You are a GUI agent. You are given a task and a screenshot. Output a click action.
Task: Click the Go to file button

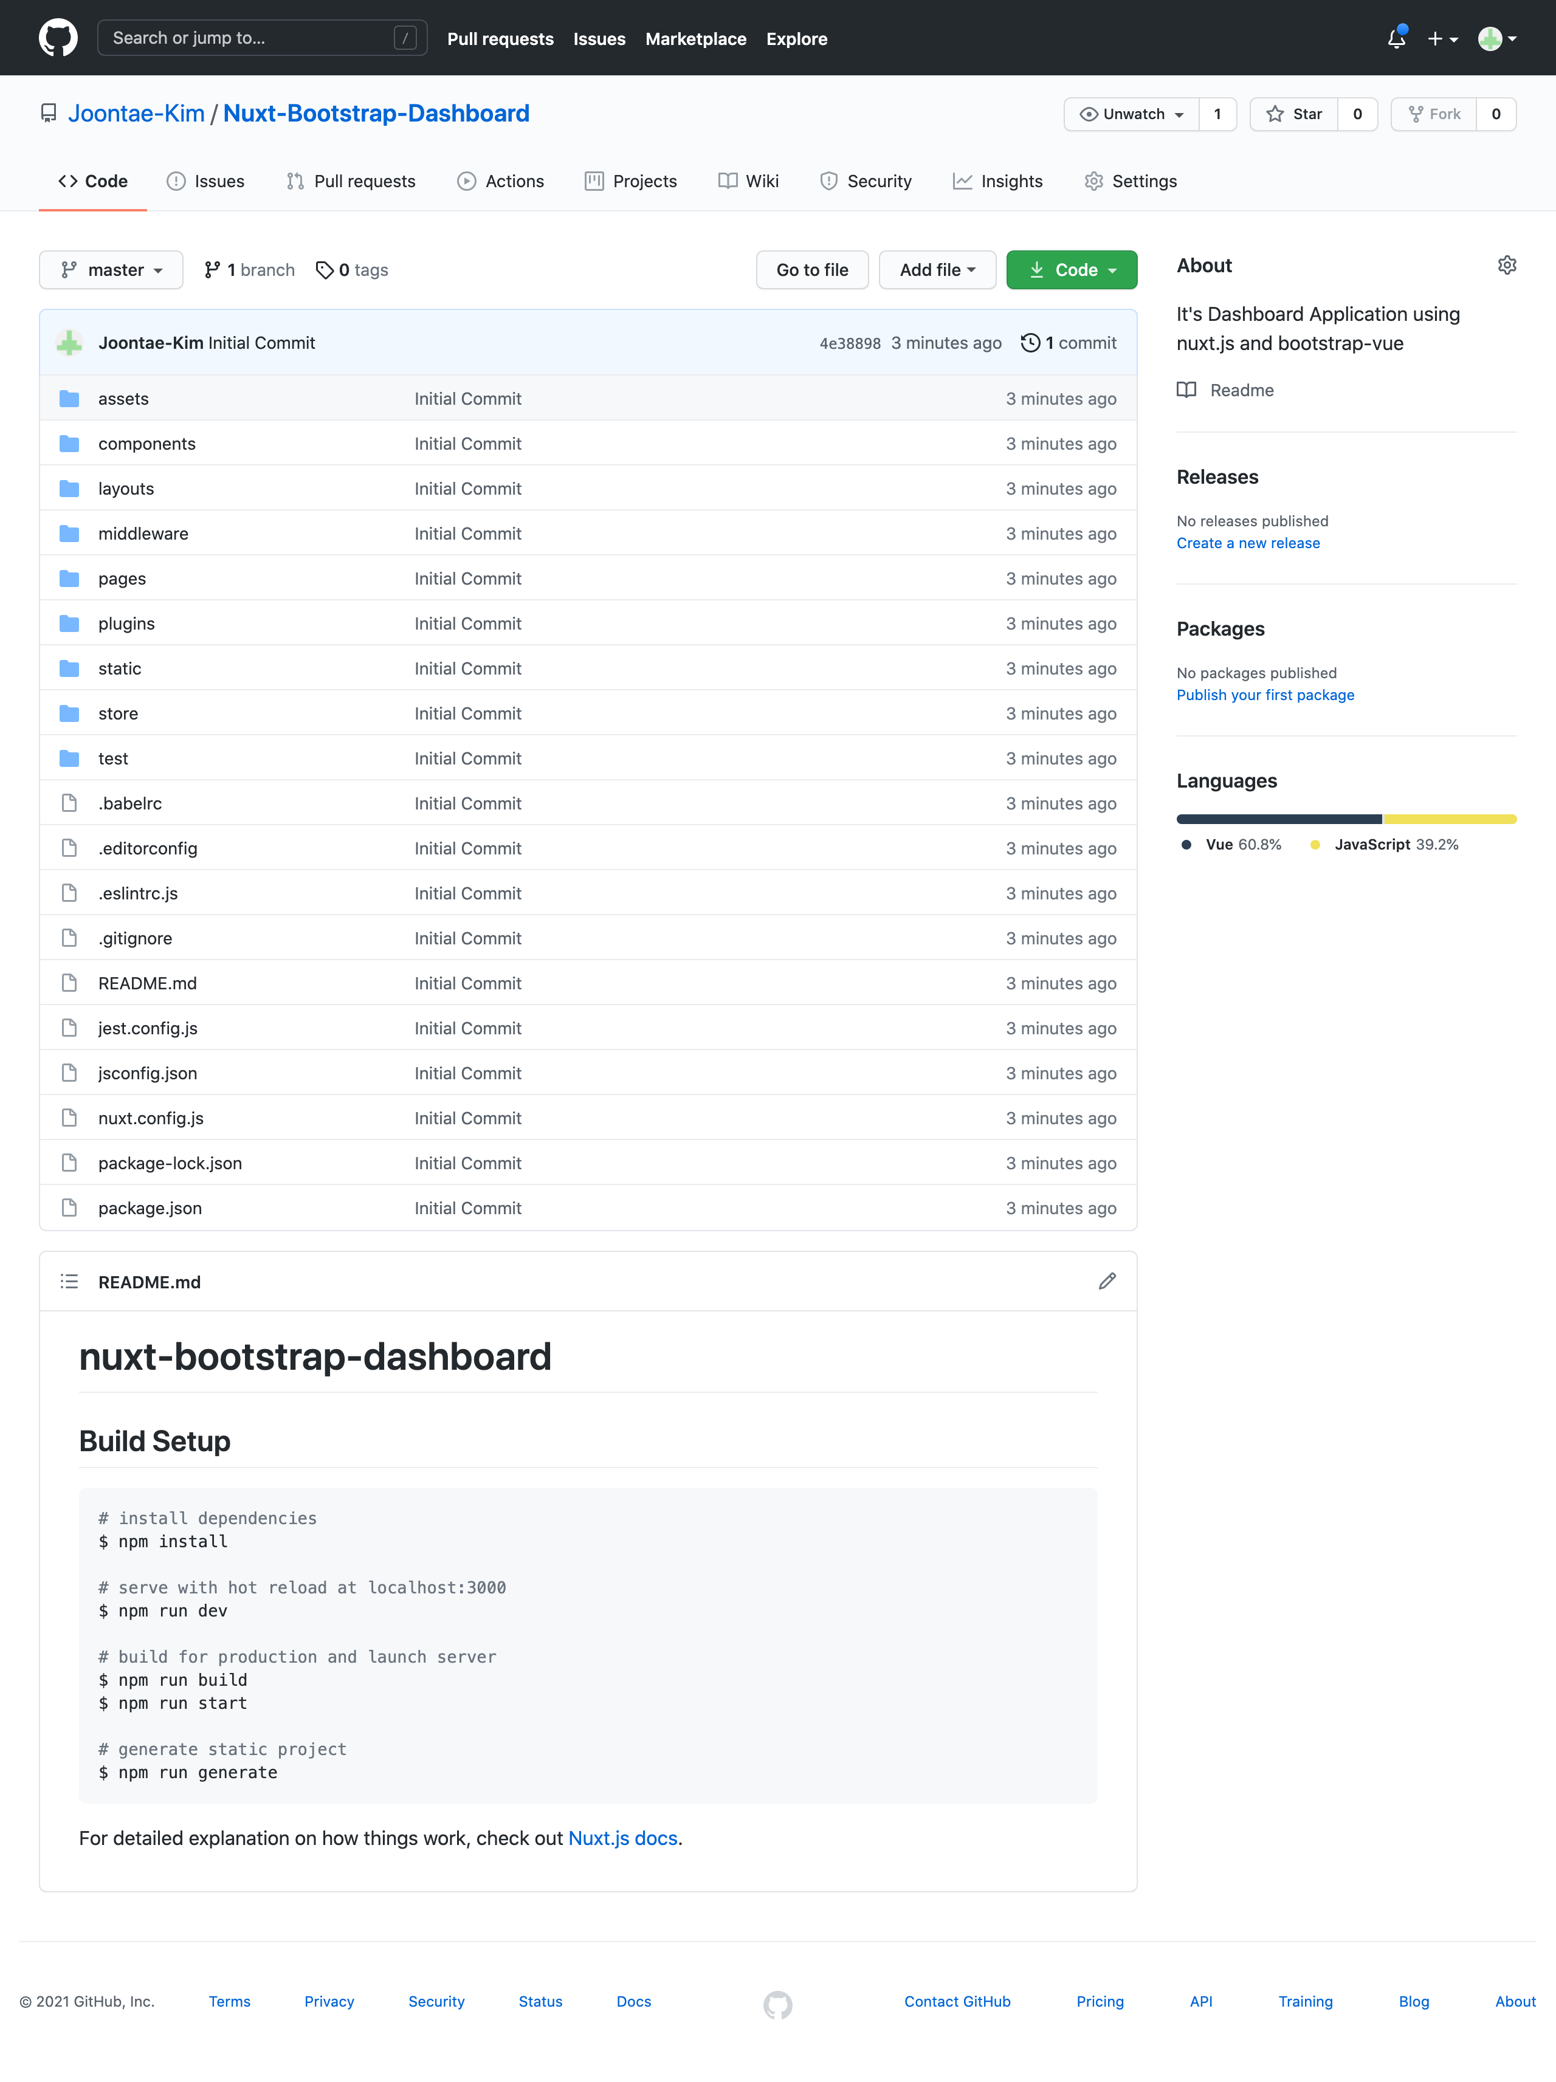pyautogui.click(x=813, y=270)
